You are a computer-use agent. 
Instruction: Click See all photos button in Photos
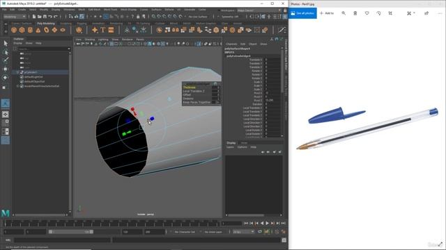point(302,13)
